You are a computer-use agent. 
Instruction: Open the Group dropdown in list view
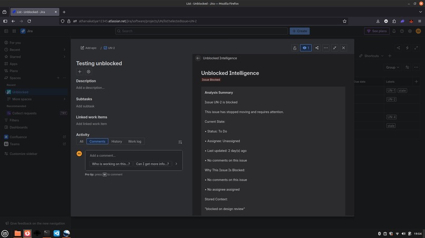(392, 67)
